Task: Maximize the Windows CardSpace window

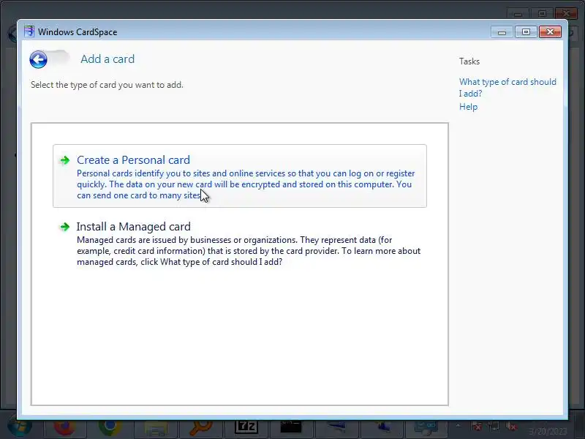Action: 526,32
